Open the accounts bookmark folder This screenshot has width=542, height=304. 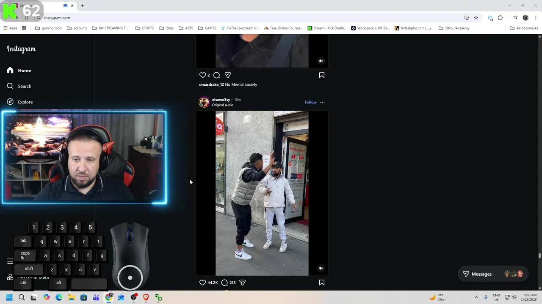click(x=77, y=28)
